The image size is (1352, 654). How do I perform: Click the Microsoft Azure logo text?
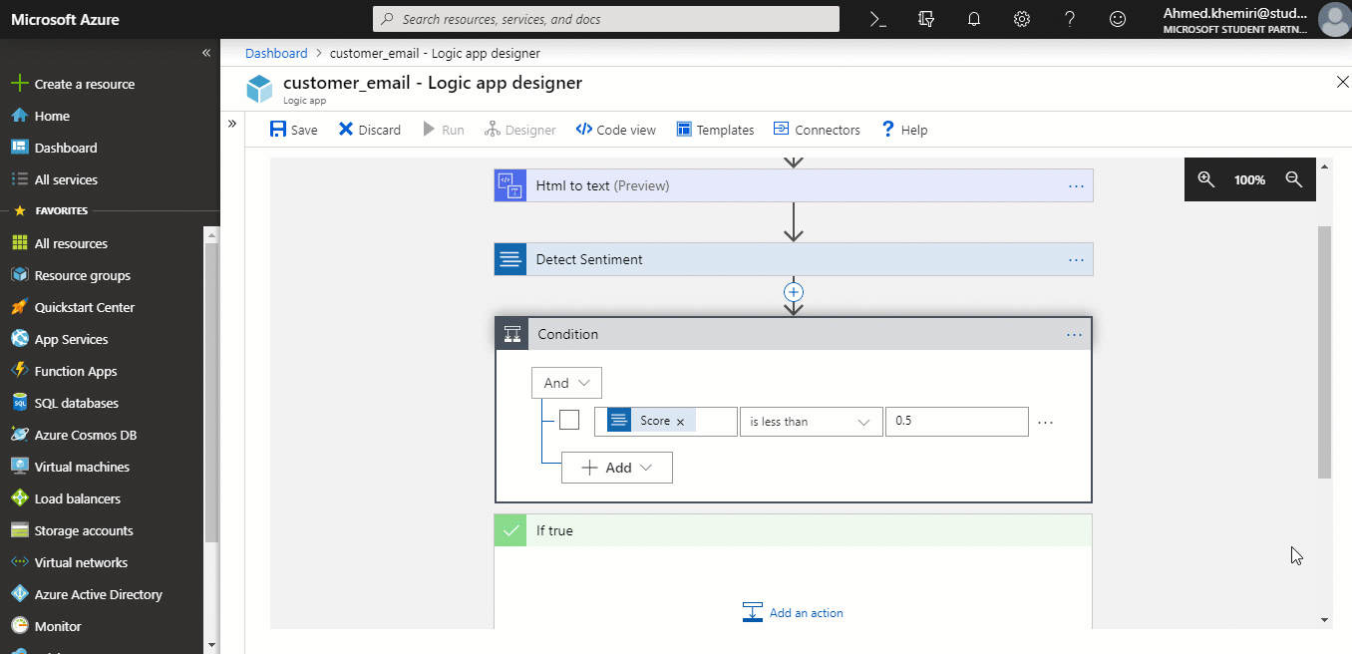pyautogui.click(x=65, y=19)
